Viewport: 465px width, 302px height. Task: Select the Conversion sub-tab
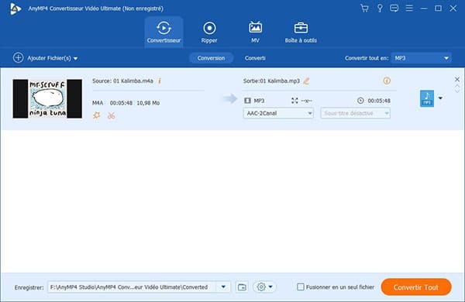211,58
